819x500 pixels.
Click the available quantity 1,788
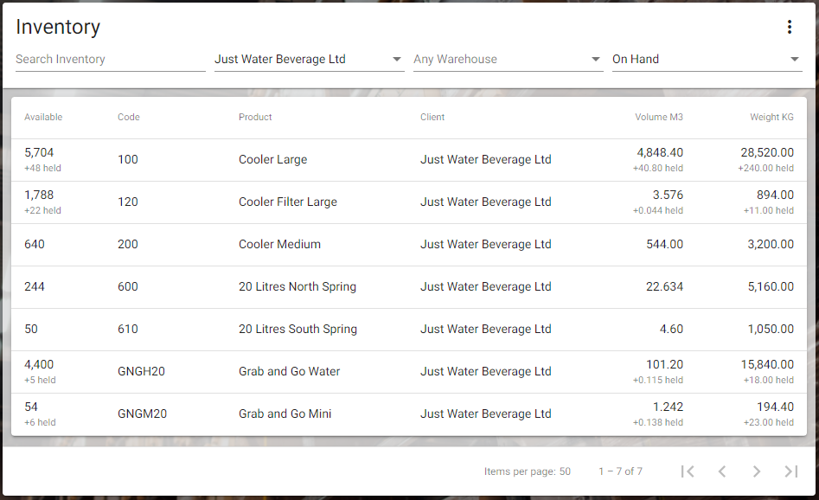coord(39,195)
